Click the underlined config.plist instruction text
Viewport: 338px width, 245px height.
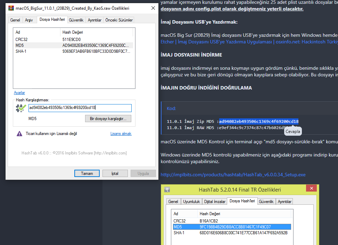232,9
